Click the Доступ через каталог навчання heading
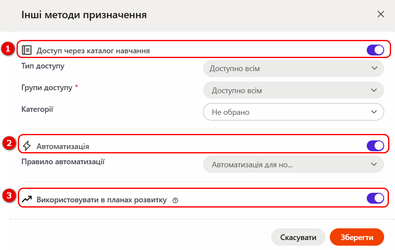 (x=93, y=51)
